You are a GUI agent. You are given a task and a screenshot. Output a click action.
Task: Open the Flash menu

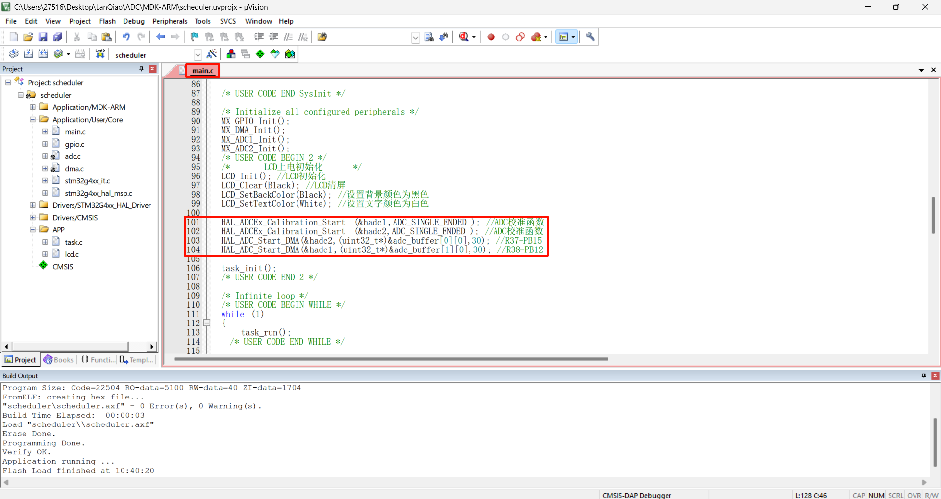(x=107, y=21)
